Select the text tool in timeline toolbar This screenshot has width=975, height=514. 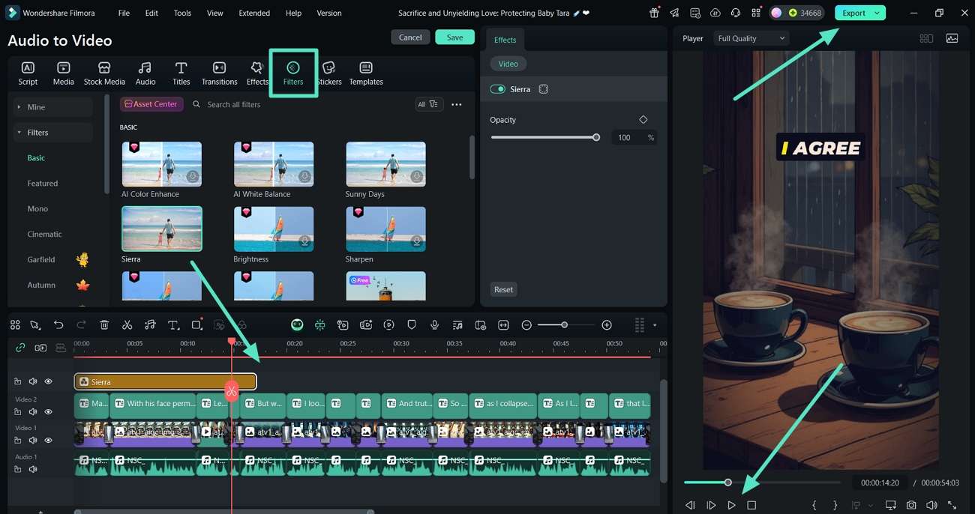tap(173, 325)
